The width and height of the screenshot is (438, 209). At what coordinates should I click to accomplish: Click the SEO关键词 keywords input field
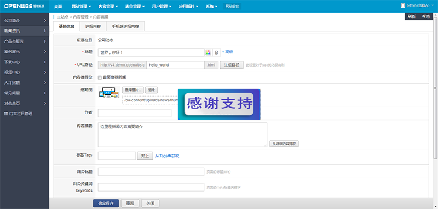[x=151, y=187]
